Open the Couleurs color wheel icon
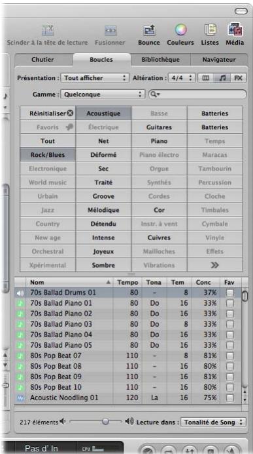Viewport: 253px width, 454px height. point(180,30)
